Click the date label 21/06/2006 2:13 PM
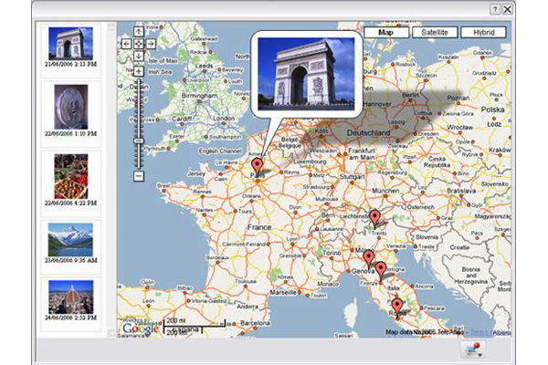This screenshot has height=365, width=548. [71, 64]
